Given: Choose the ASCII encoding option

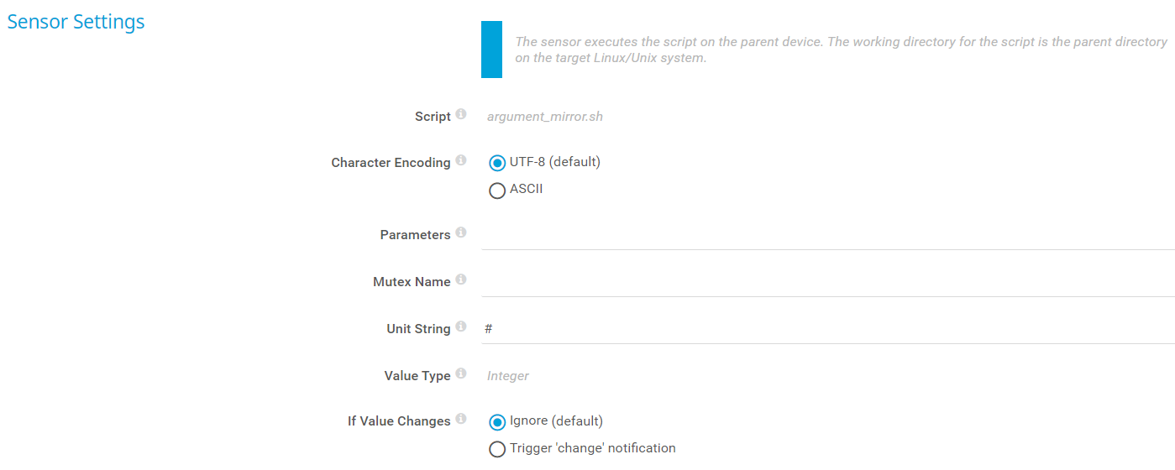Looking at the screenshot, I should tap(497, 191).
